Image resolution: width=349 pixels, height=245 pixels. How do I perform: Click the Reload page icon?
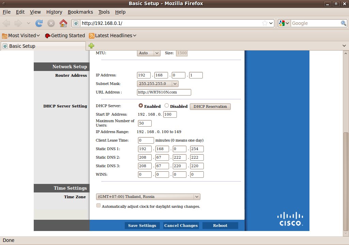point(39,23)
